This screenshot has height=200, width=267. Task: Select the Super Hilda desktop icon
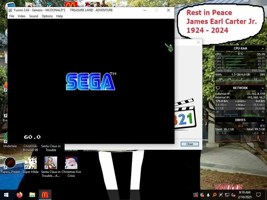point(30,165)
